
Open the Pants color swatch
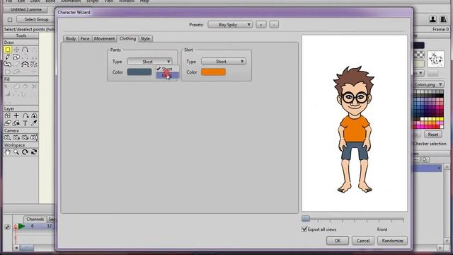pos(139,72)
